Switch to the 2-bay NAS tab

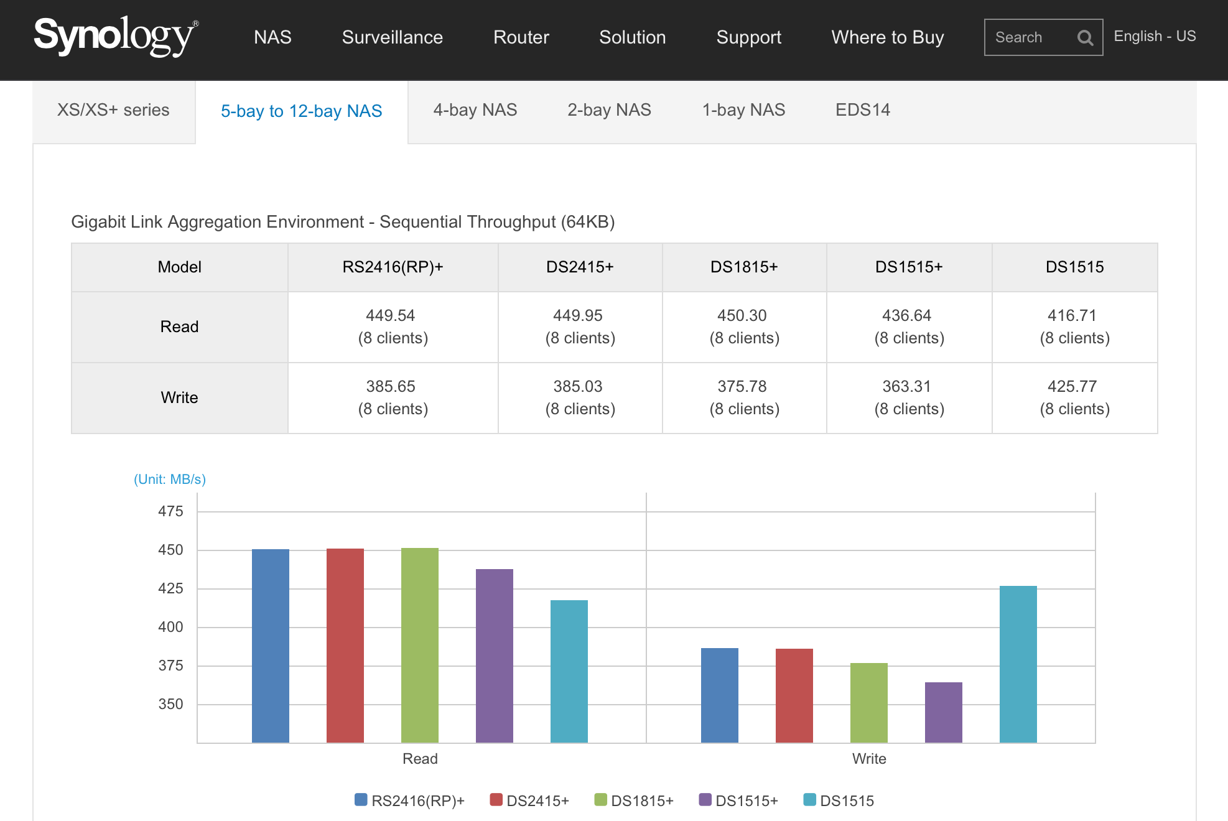609,110
